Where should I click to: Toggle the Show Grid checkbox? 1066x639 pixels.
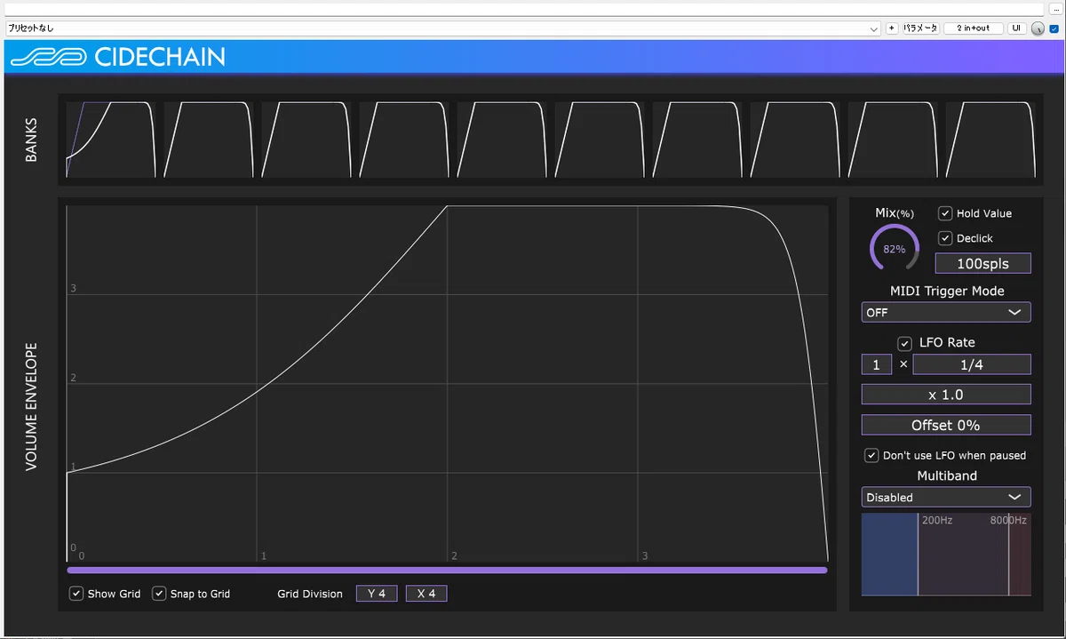[x=76, y=594]
